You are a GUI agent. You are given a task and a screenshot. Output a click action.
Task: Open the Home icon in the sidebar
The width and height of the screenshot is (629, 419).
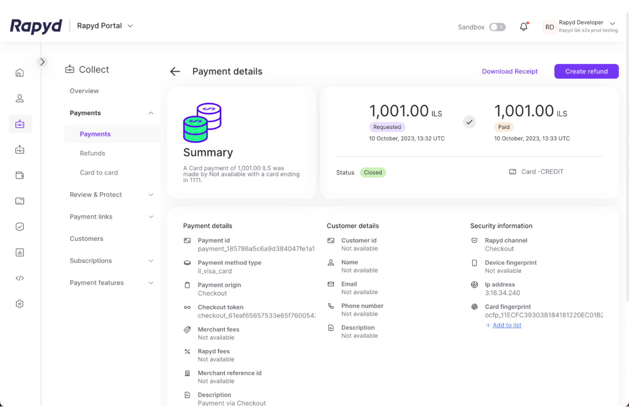coord(20,73)
